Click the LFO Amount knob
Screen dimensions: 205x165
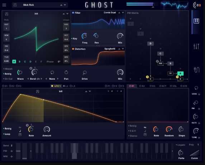47,129
